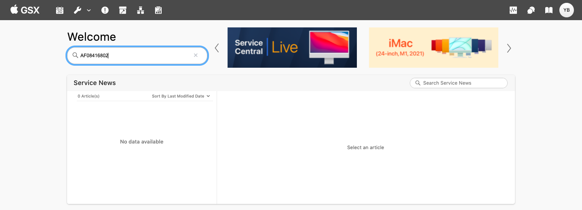Expand the dropdown arrow next to the wrench
Image resolution: width=582 pixels, height=210 pixels.
(89, 10)
